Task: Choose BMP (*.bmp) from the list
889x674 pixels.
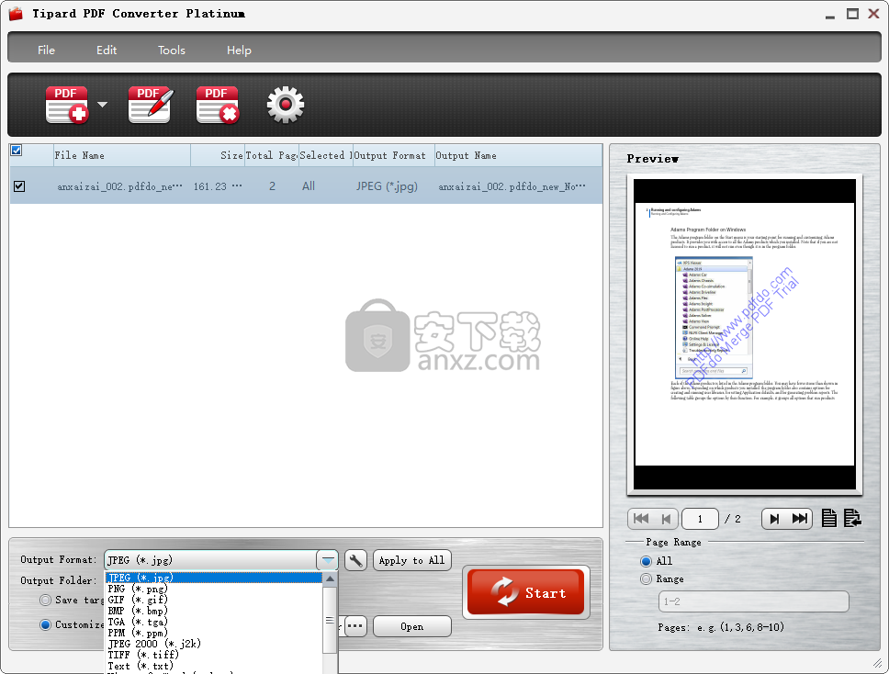Action: click(214, 611)
